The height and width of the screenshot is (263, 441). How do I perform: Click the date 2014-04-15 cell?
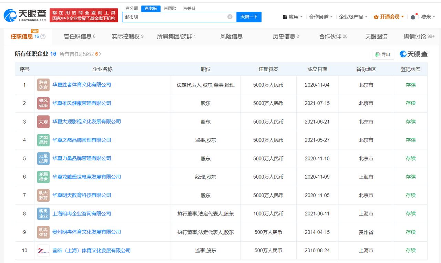[x=317, y=232]
